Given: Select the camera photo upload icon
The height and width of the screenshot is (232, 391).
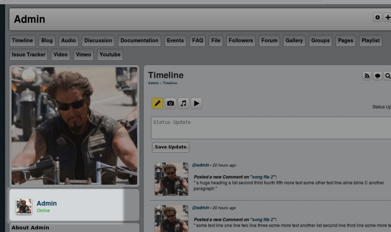Looking at the screenshot, I should tap(170, 103).
